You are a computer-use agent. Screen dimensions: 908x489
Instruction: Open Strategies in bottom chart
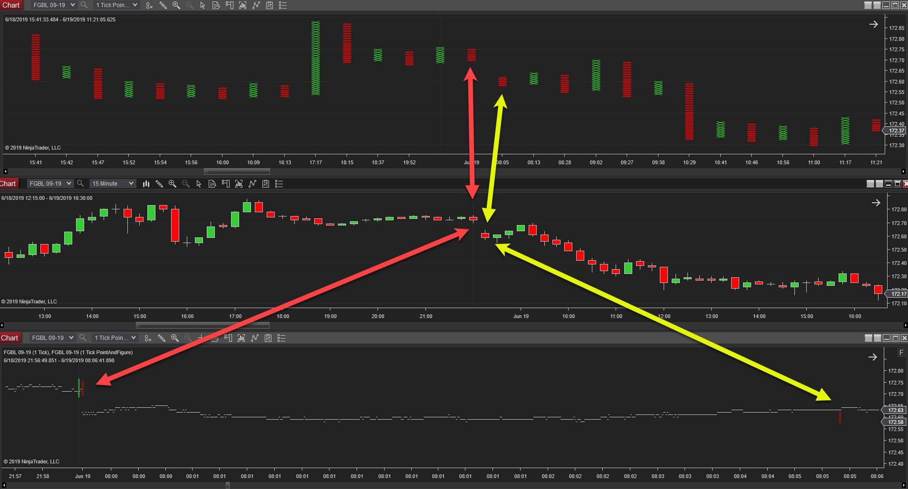click(x=268, y=338)
